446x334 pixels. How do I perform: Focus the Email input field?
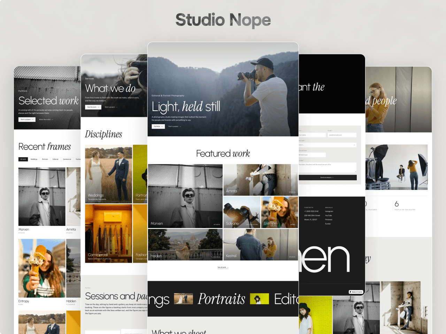[342, 135]
